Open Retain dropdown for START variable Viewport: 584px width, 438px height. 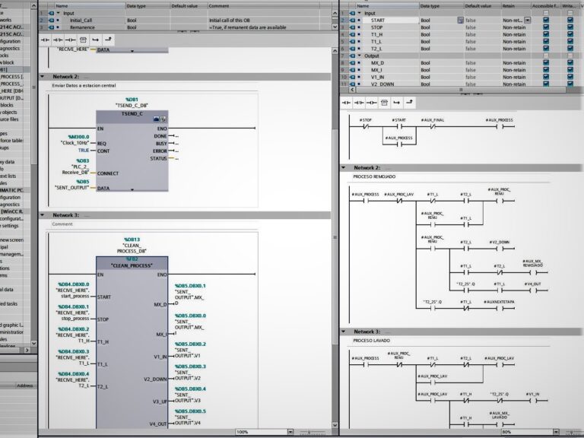pos(528,21)
